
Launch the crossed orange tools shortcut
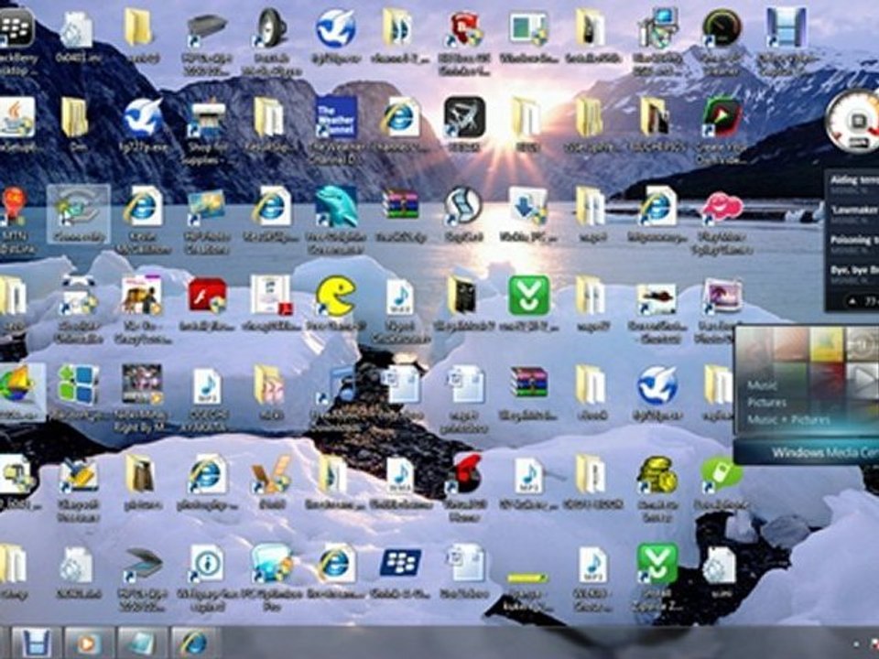pyautogui.click(x=271, y=474)
